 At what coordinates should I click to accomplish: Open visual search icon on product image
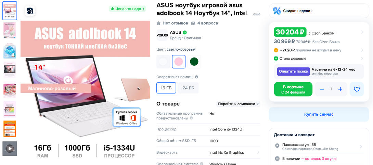tap(30, 11)
